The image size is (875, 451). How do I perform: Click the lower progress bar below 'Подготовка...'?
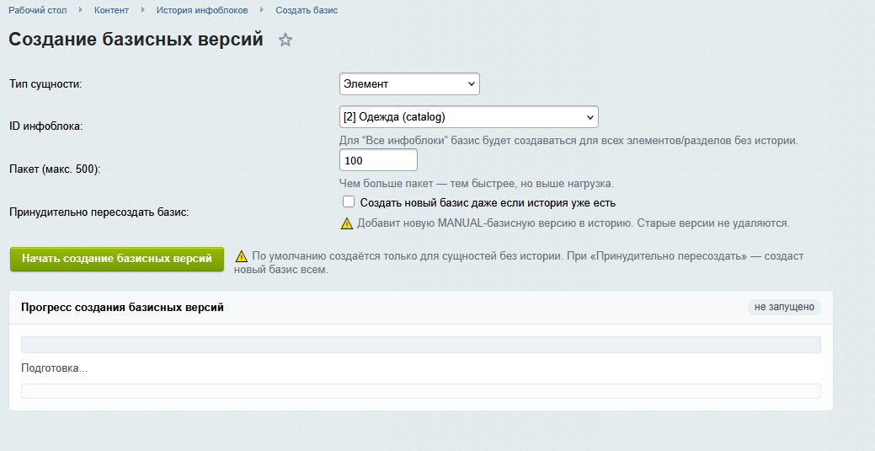[420, 391]
